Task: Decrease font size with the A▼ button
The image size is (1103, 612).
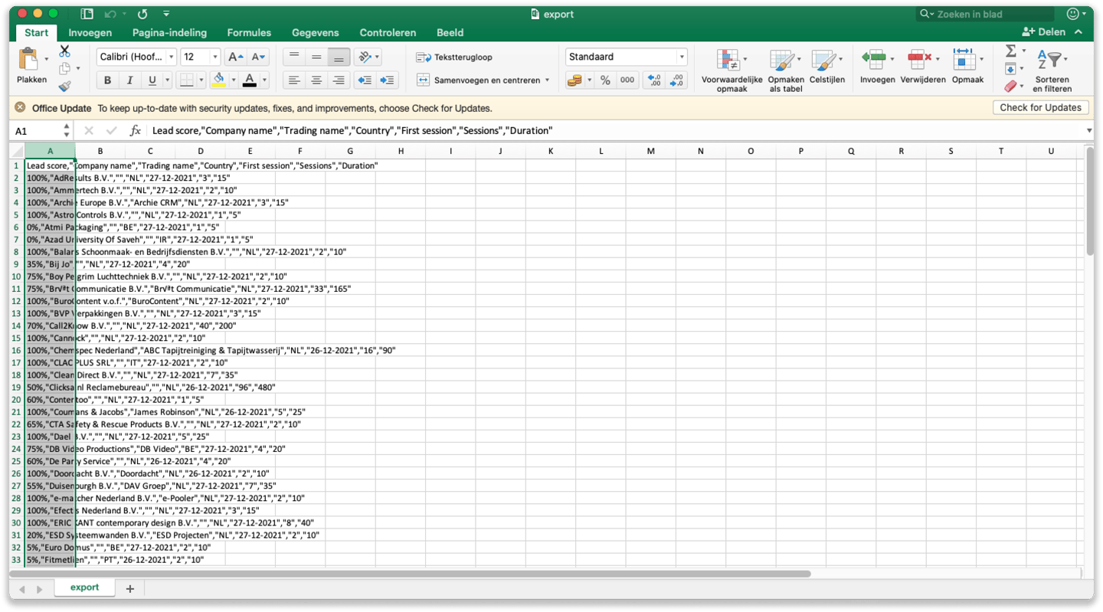Action: [x=258, y=57]
